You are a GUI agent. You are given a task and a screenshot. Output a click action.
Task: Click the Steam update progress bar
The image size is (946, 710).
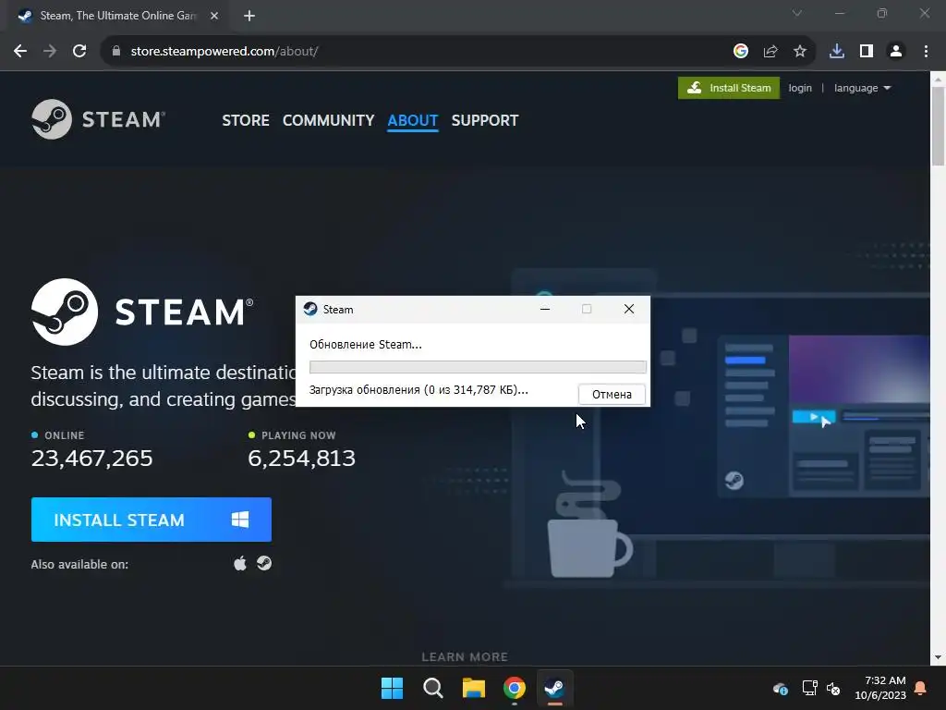pyautogui.click(x=478, y=367)
